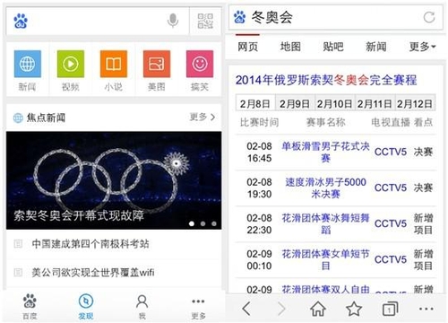Click the left search input field

(99, 21)
